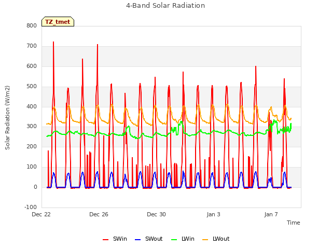The image size is (332, 249).
Task: Click the LWout legend label
Action: (221, 239)
